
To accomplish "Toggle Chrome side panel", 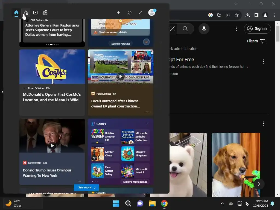I will (256, 15).
